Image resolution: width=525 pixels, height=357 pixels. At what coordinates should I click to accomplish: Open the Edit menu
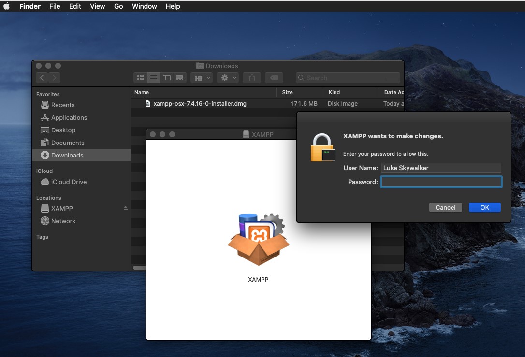coord(75,6)
